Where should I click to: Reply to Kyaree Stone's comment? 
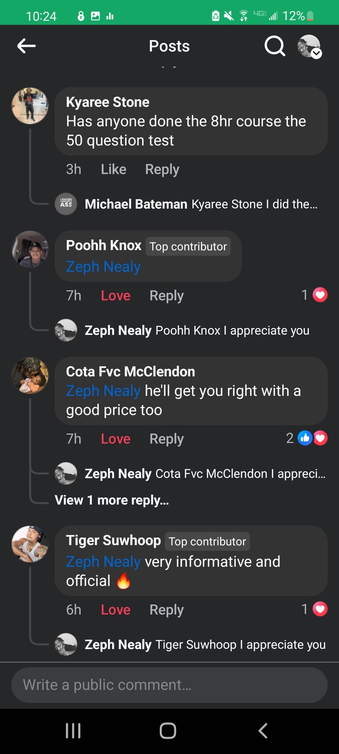pos(162,169)
